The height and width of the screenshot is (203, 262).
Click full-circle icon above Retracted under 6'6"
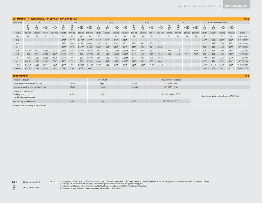click(72, 28)
